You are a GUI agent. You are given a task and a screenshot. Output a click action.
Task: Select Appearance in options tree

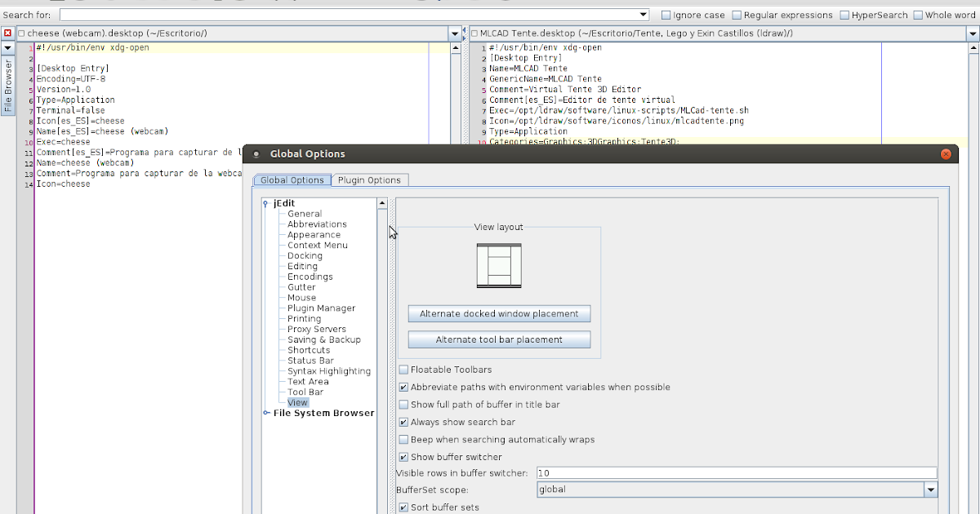pos(314,235)
